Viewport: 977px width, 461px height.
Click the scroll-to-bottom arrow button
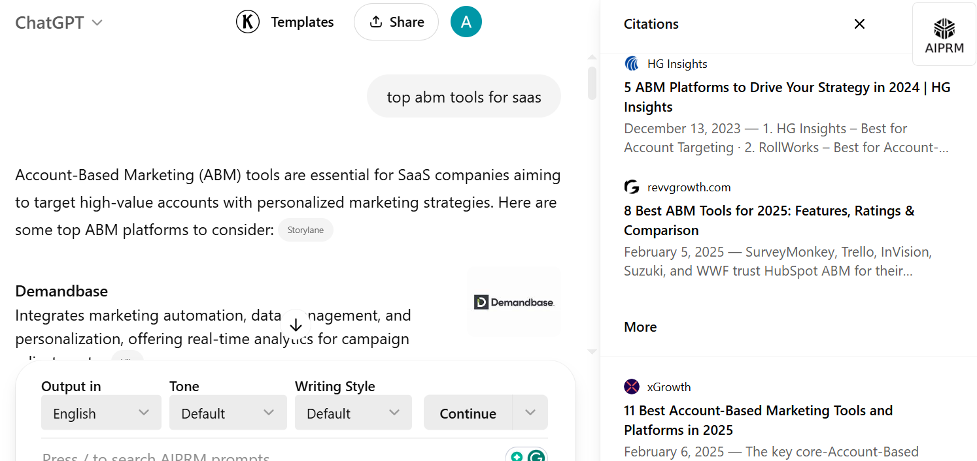[296, 325]
